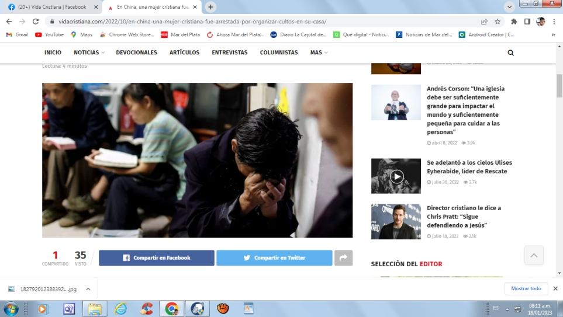
Task: Open the DEVOCIONALES menu item
Action: (x=136, y=53)
